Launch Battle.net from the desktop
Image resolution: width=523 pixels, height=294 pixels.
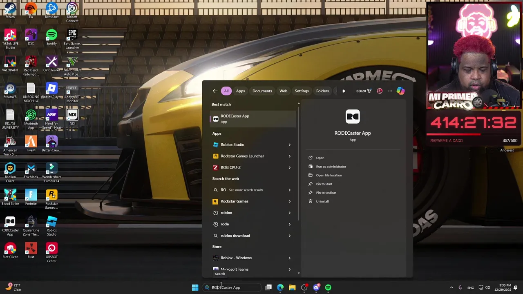[51, 11]
